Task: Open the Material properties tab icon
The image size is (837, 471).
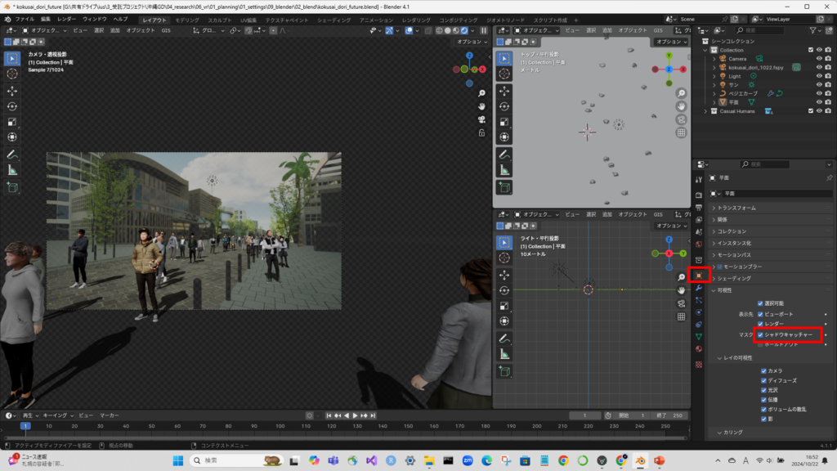Action: coord(698,349)
